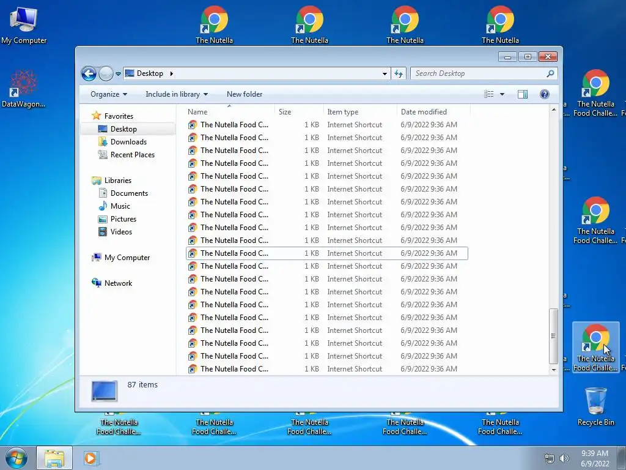
Task: Click the Windows Start button
Action: tap(17, 458)
